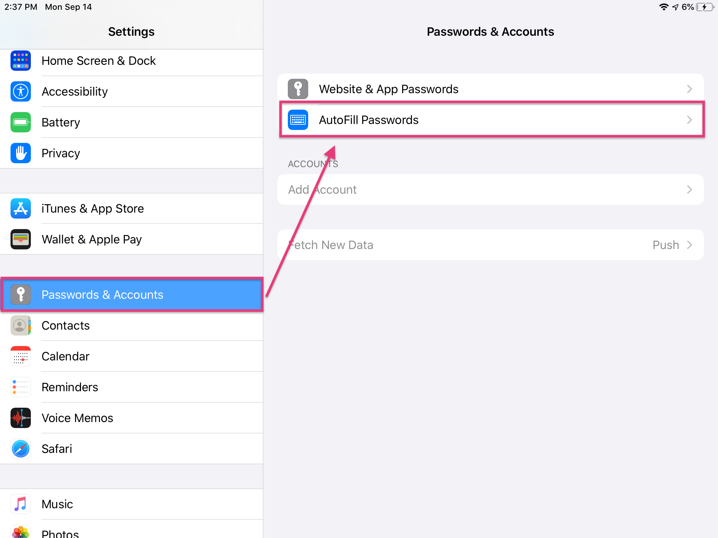
Task: Check battery indicator in status bar
Action: (705, 7)
